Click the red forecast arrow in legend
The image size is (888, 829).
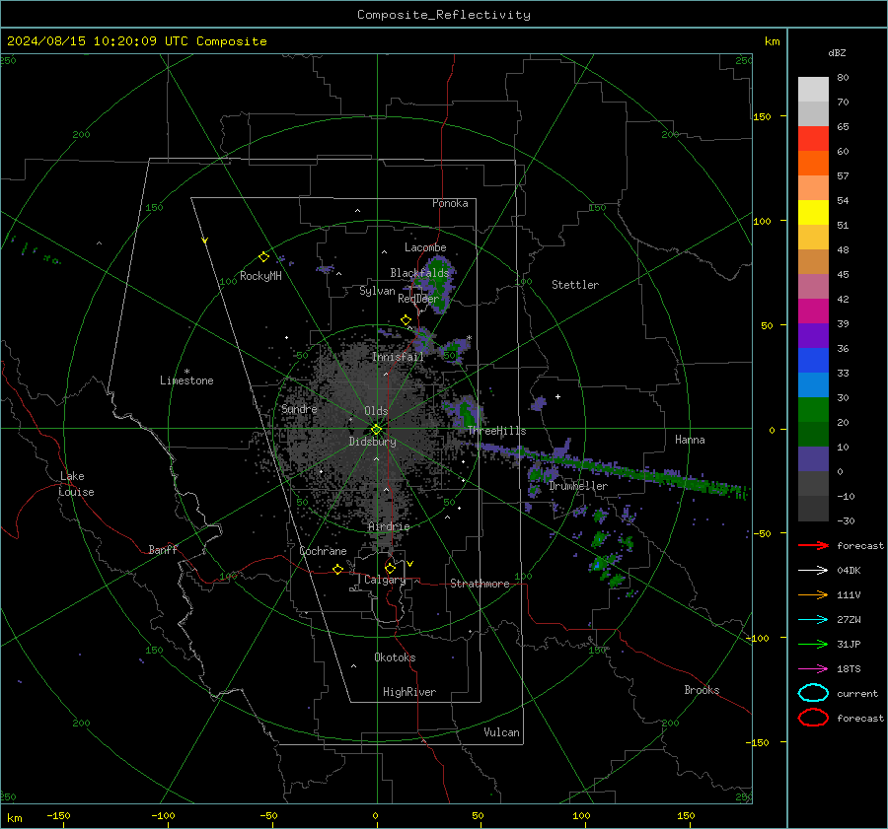pyautogui.click(x=813, y=545)
